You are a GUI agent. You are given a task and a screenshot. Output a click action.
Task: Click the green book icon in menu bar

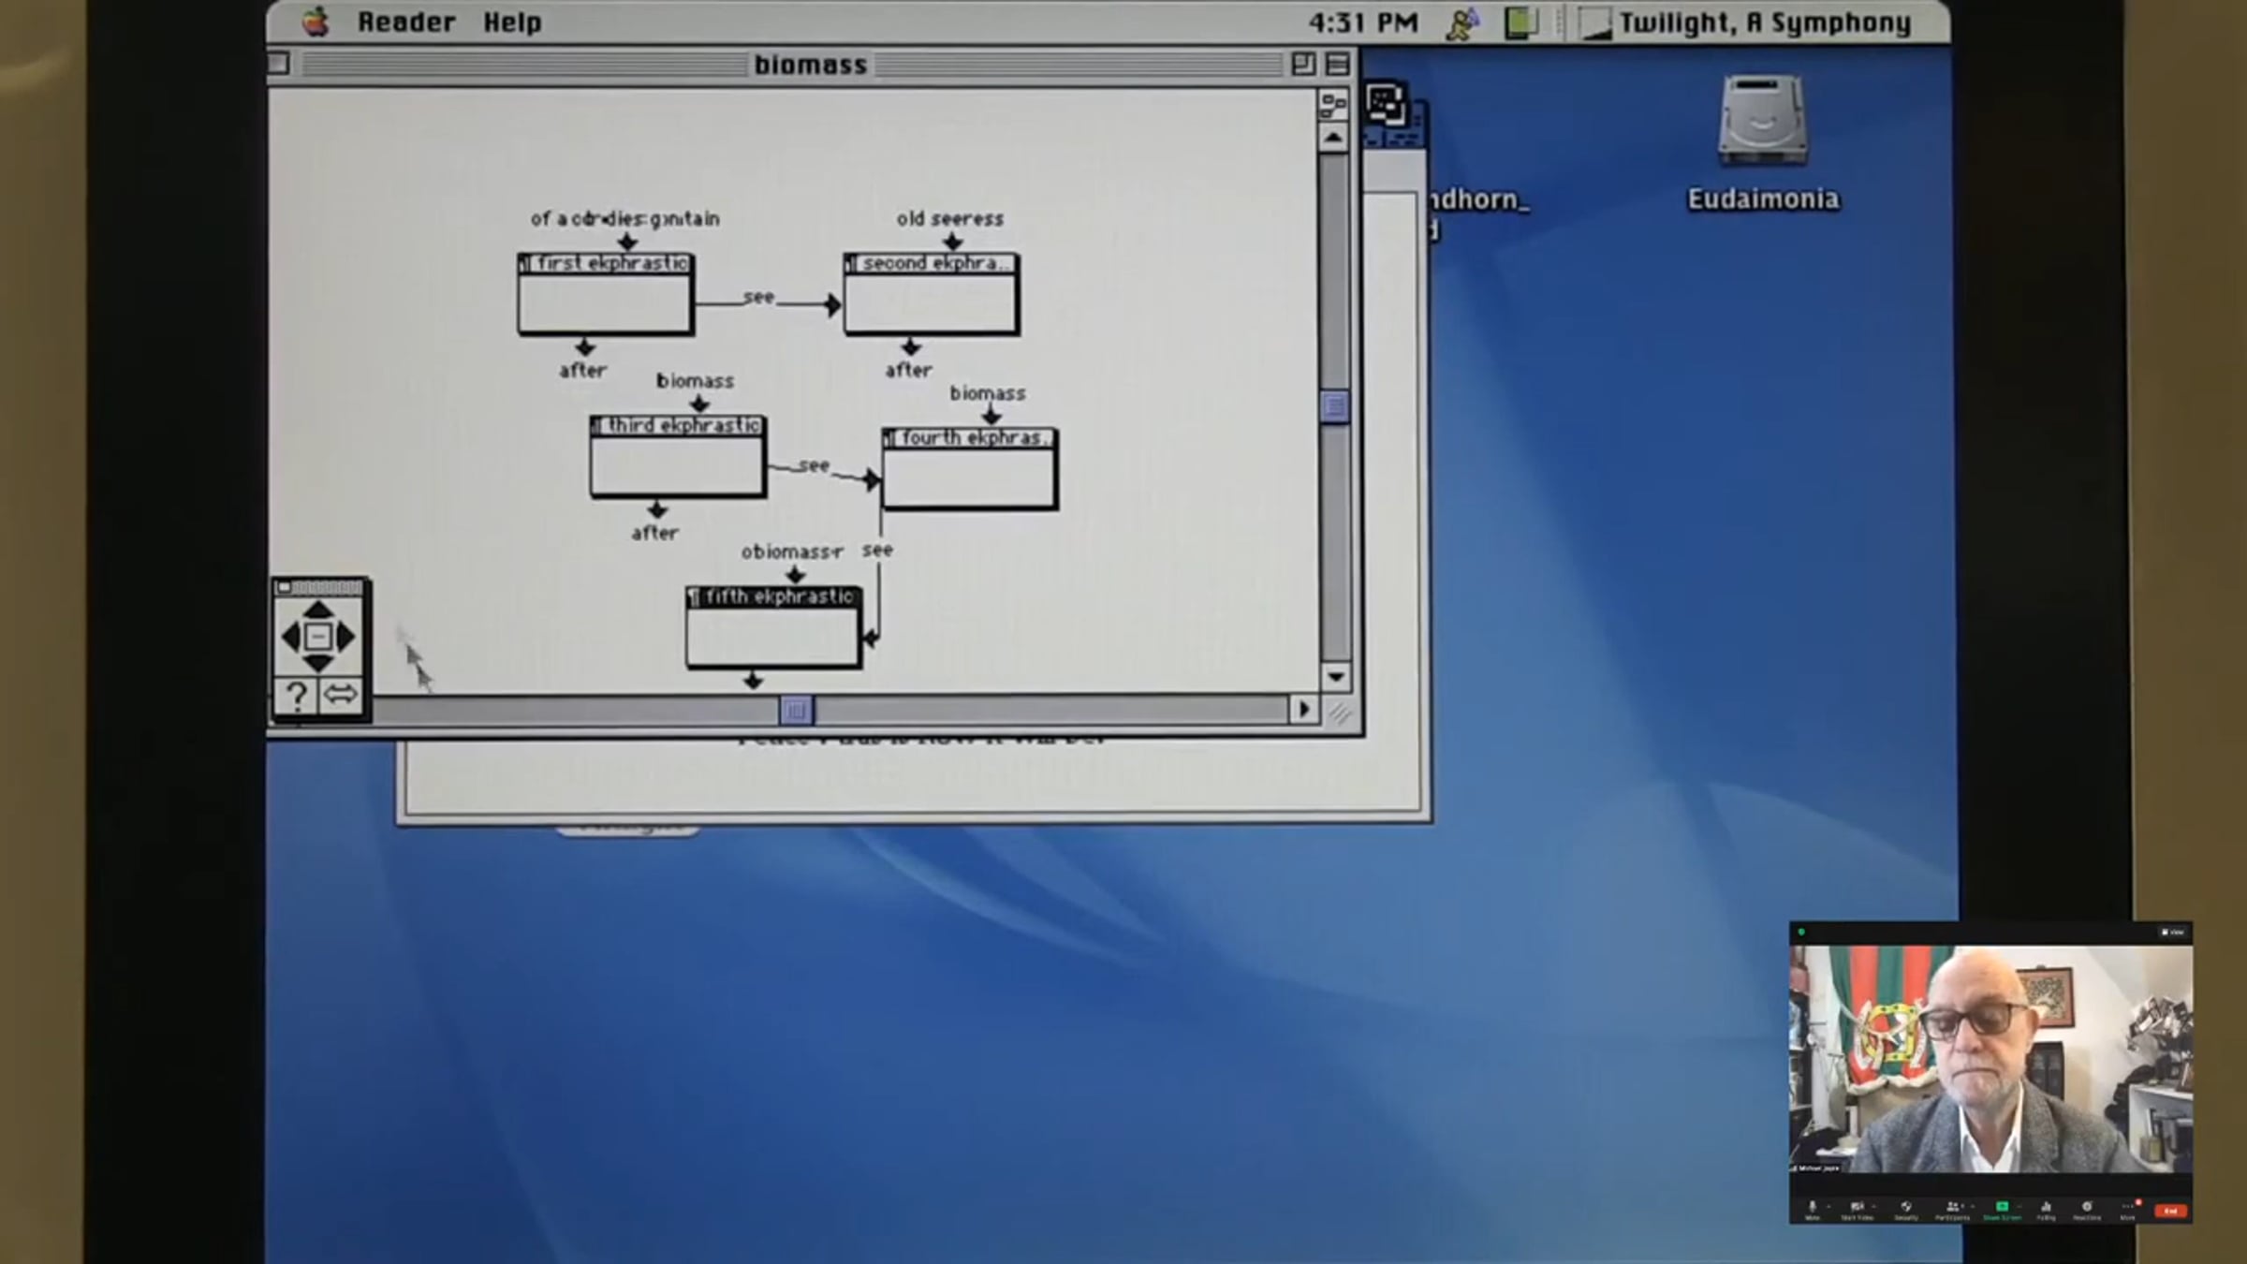[1520, 22]
